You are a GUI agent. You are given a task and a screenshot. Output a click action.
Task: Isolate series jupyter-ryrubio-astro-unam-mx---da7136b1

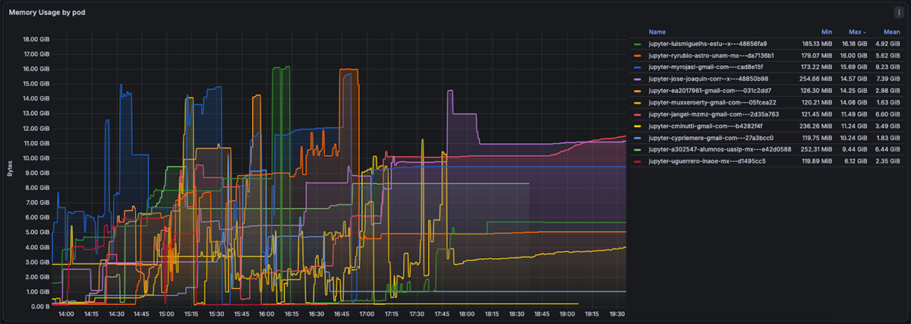tap(711, 55)
